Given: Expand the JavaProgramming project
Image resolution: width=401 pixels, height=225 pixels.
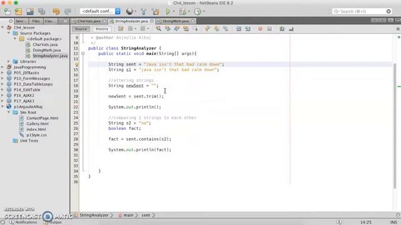Looking at the screenshot, I should (3, 67).
